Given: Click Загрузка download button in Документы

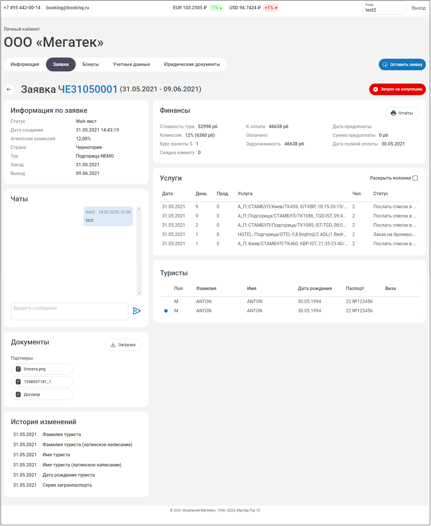Looking at the screenshot, I should pyautogui.click(x=123, y=345).
